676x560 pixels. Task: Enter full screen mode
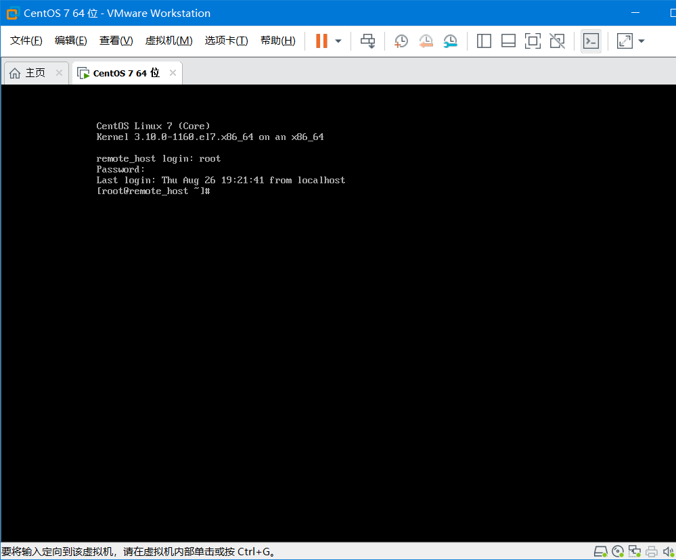pyautogui.click(x=533, y=41)
